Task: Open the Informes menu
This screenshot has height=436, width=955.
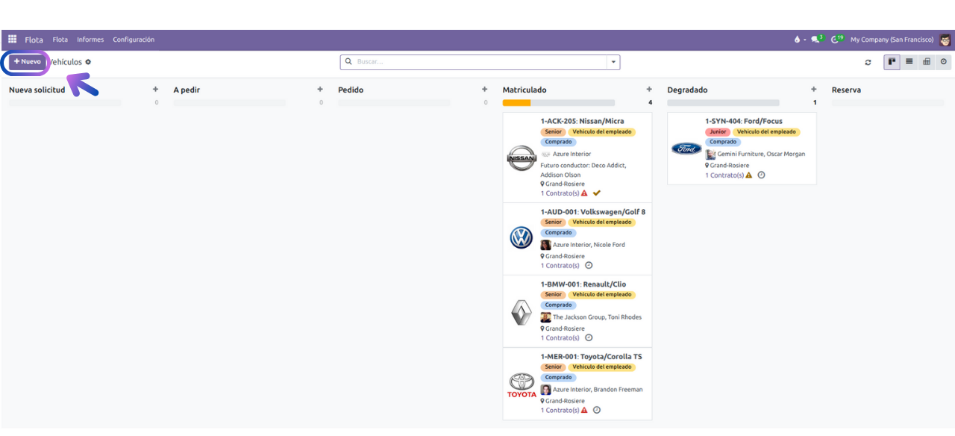Action: [90, 40]
